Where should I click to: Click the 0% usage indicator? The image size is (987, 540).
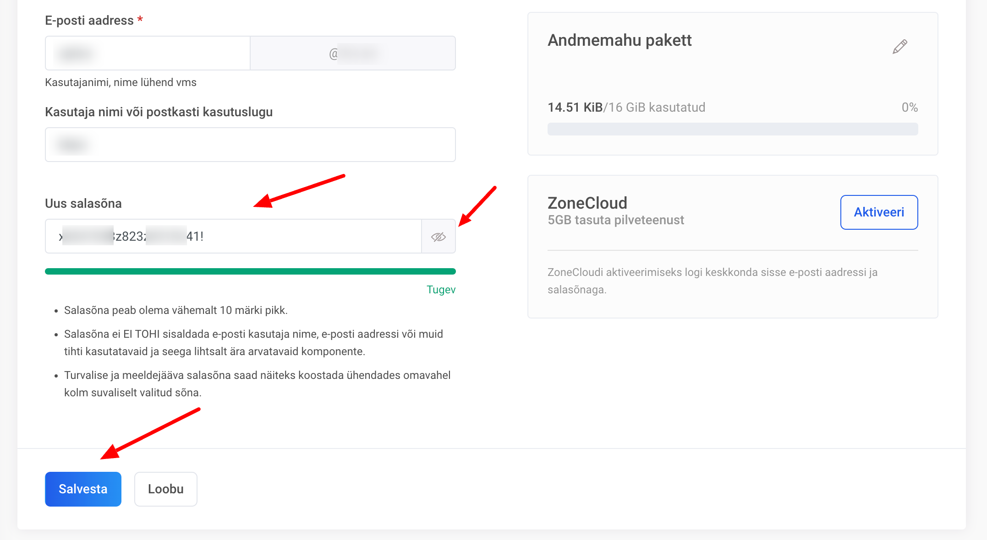point(910,108)
